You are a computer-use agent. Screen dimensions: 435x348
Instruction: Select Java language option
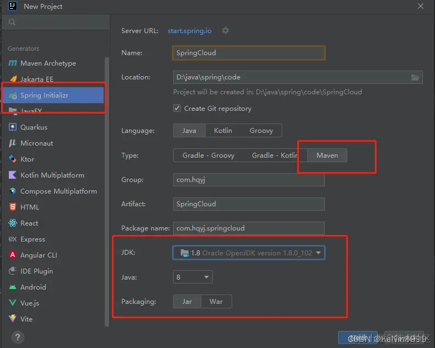tap(189, 130)
